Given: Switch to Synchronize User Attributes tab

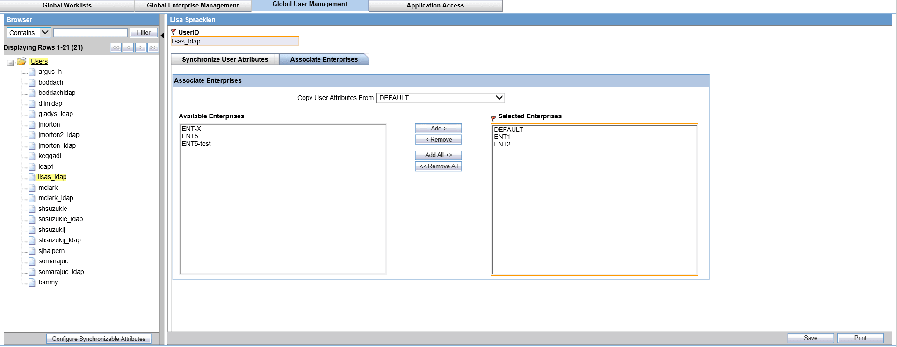Looking at the screenshot, I should 225,59.
